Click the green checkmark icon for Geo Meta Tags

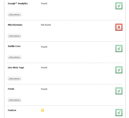click(119, 70)
